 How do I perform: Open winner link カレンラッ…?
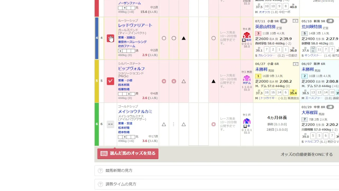[x=267, y=55]
